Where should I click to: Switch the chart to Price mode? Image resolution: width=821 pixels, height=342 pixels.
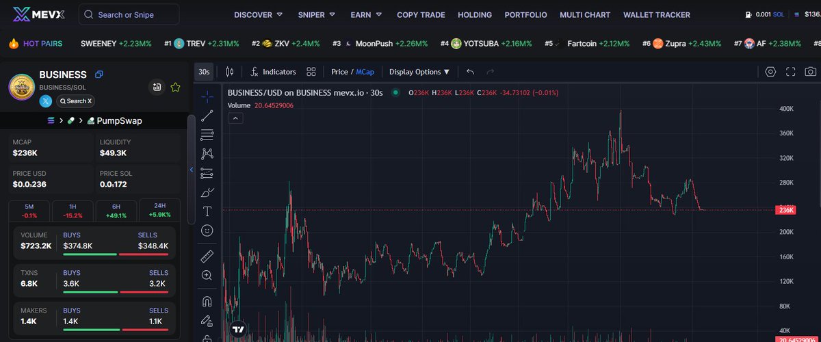tap(339, 71)
